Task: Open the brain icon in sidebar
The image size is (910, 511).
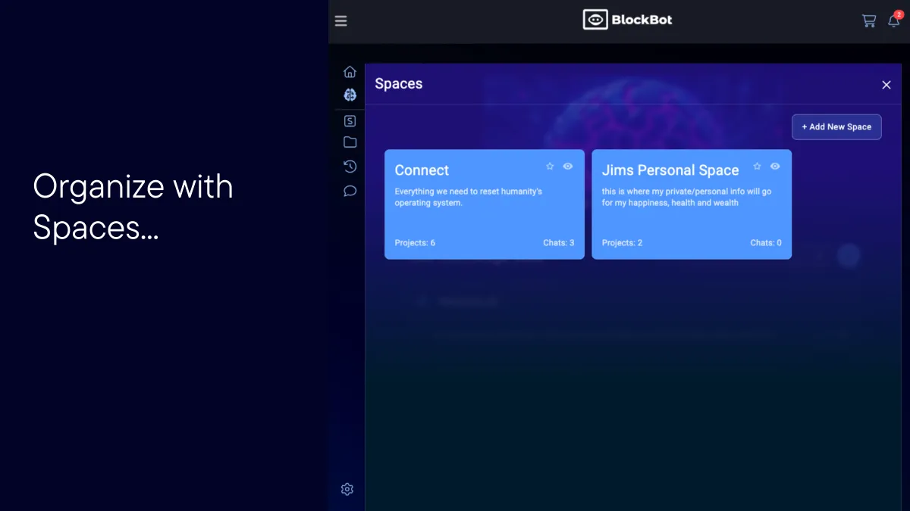Action: 350,95
